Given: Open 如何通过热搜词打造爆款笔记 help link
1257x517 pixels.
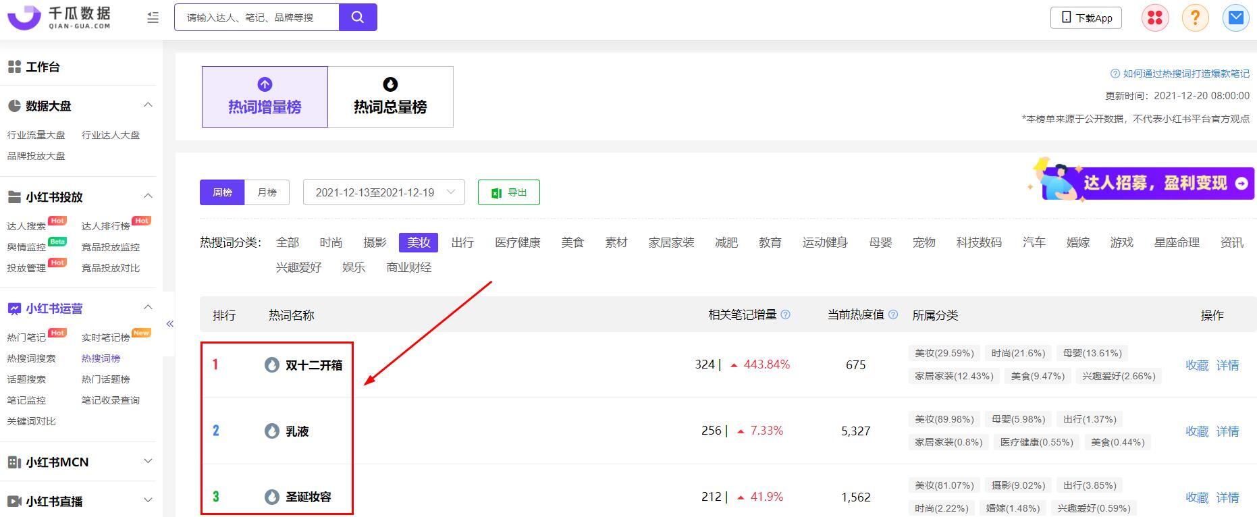Looking at the screenshot, I should (1180, 74).
